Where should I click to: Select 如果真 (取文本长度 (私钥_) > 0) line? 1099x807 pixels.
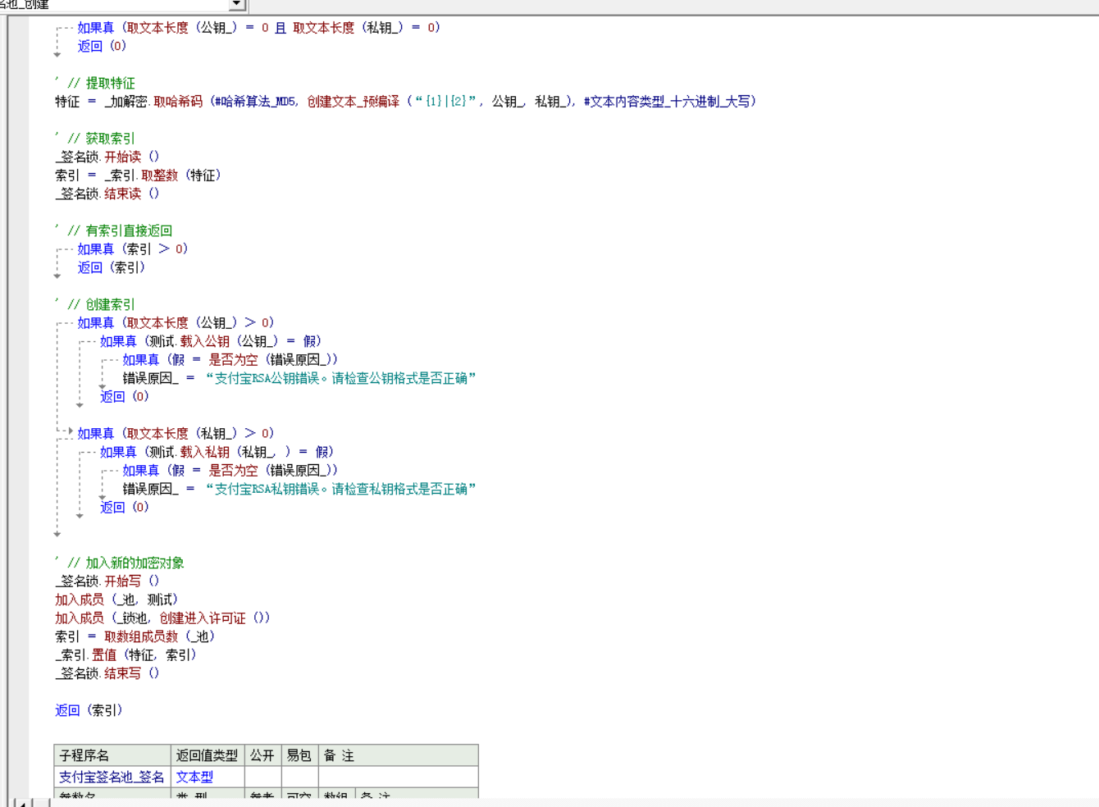(x=176, y=434)
